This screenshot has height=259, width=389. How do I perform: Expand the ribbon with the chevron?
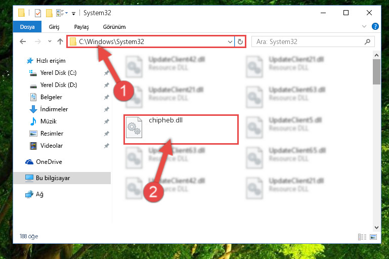point(364,26)
